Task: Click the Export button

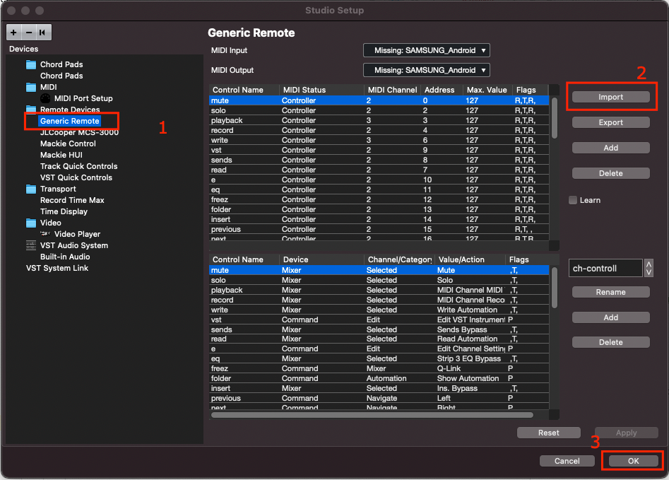Action: click(x=610, y=122)
